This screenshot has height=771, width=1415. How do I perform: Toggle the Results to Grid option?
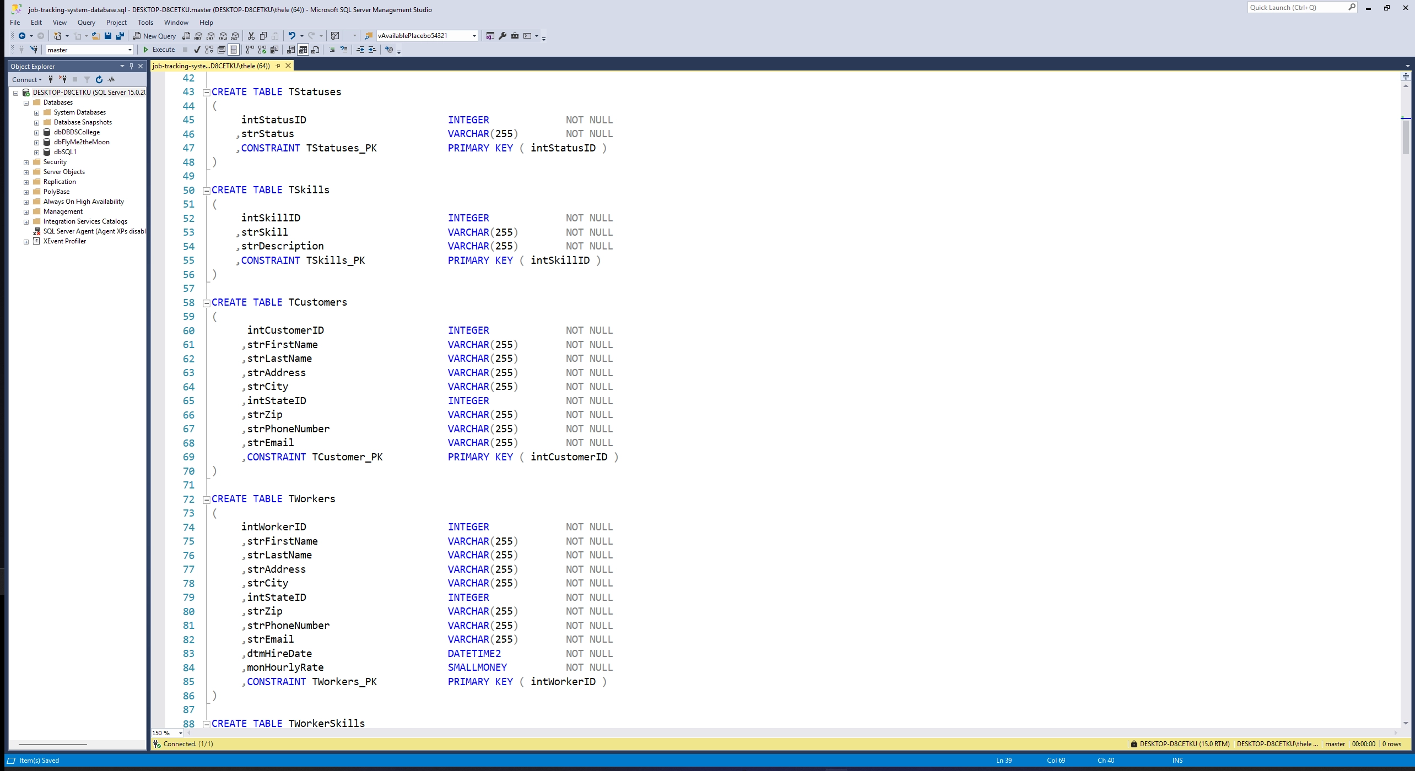click(x=303, y=50)
